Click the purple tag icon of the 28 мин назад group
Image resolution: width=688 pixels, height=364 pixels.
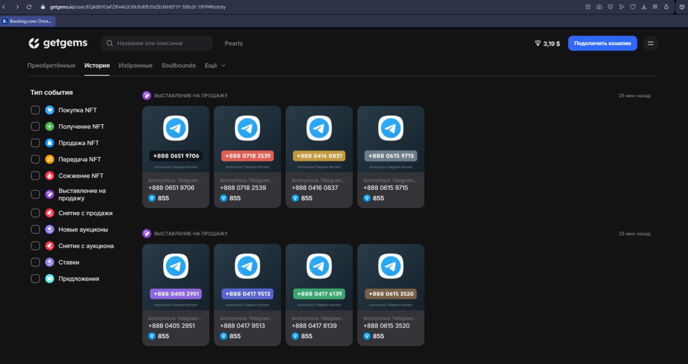pyautogui.click(x=147, y=233)
